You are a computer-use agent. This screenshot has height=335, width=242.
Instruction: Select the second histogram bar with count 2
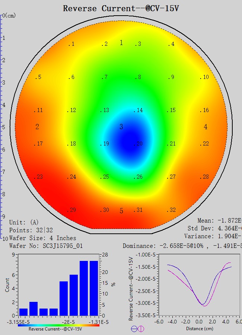34,308
